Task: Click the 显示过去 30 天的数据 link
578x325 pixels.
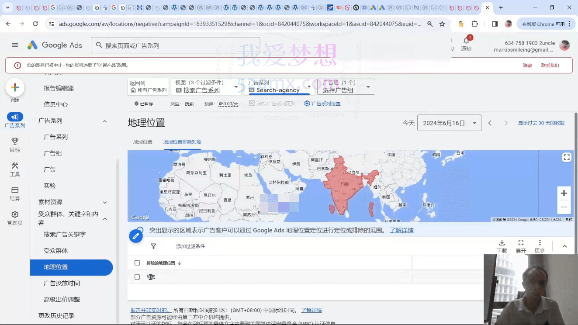Action: point(541,123)
